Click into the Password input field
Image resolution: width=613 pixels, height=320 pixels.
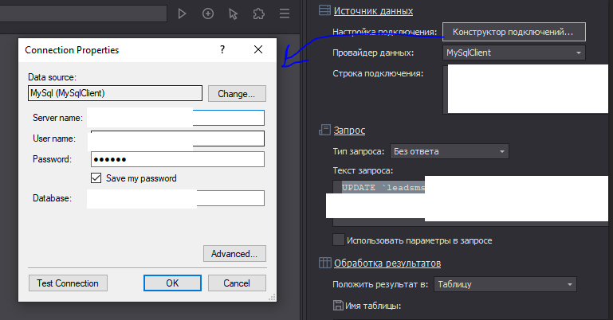pyautogui.click(x=177, y=159)
